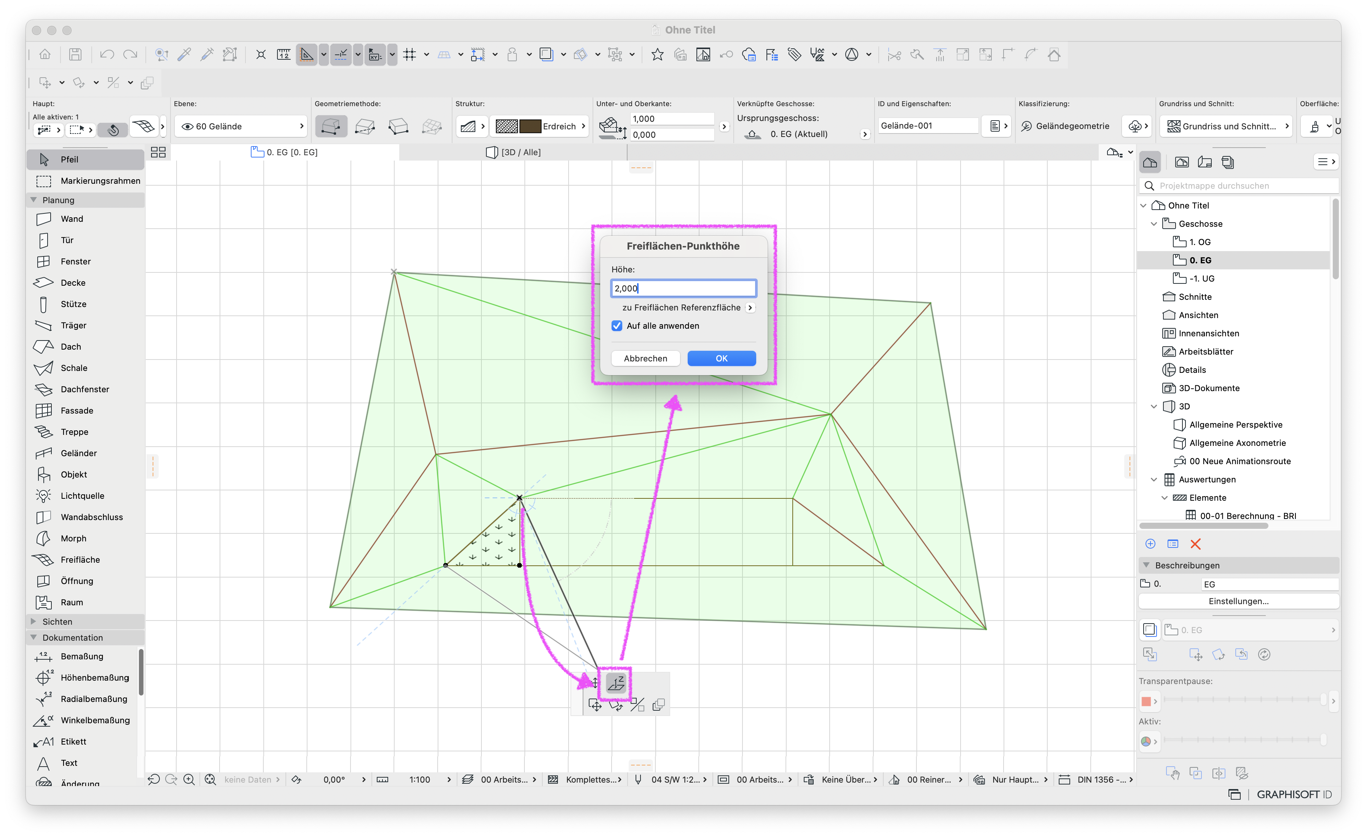Select the Raum zone tool

click(x=86, y=602)
